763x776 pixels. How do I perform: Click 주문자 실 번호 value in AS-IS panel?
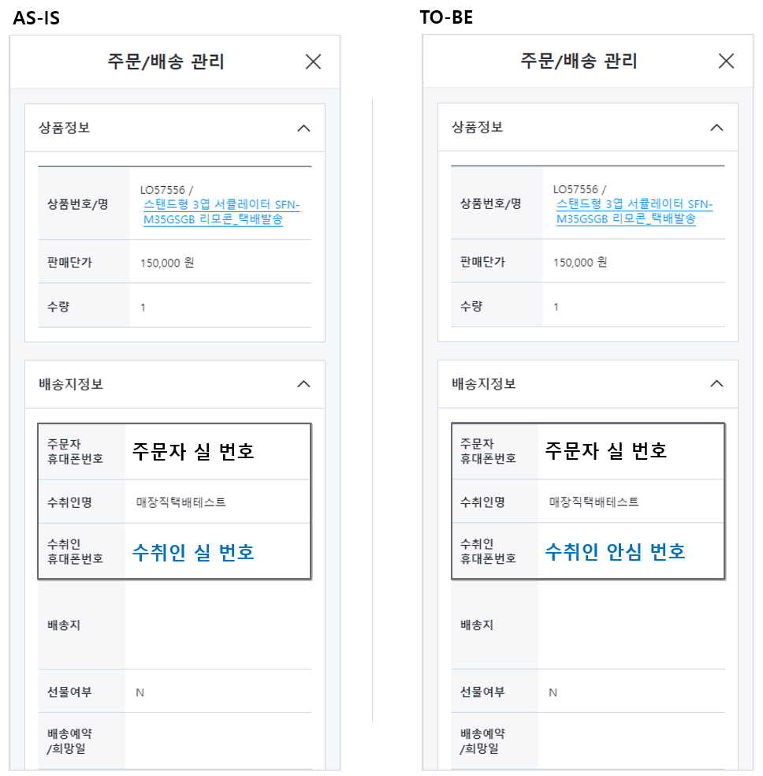click(x=193, y=451)
